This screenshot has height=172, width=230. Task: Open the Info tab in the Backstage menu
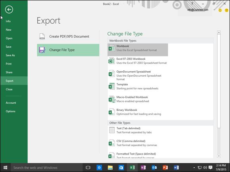pyautogui.click(x=8, y=21)
